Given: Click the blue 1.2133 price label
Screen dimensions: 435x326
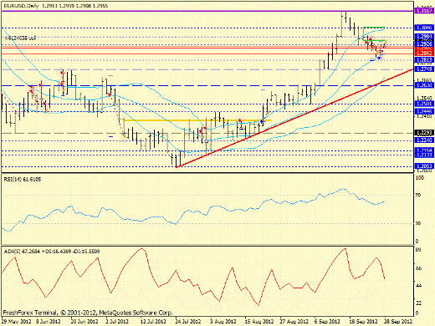Looking at the screenshot, I should (x=424, y=155).
